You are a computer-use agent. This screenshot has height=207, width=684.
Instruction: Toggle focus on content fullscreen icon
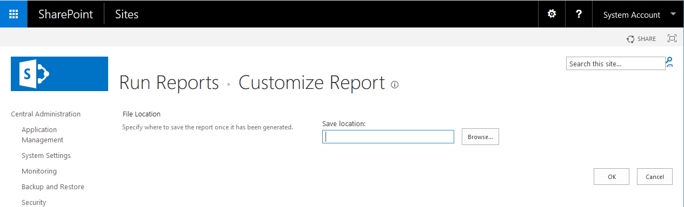[x=672, y=38]
